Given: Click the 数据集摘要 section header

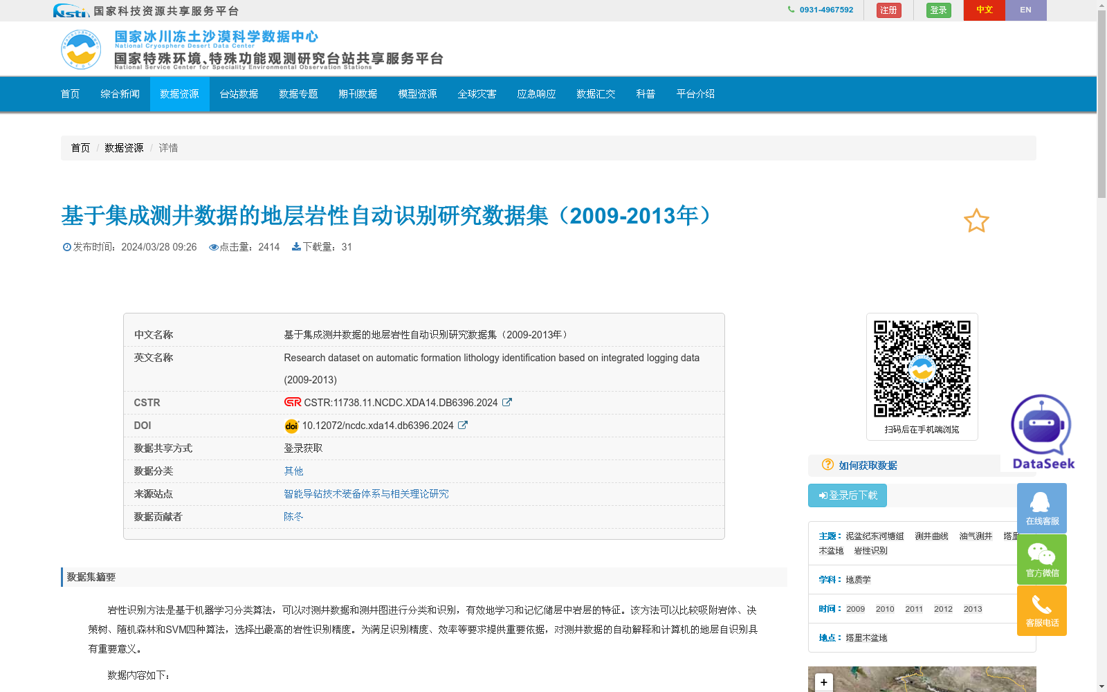Looking at the screenshot, I should [424, 577].
